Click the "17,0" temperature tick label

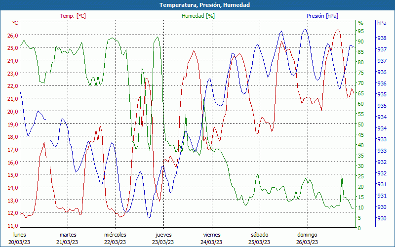pyautogui.click(x=13, y=150)
